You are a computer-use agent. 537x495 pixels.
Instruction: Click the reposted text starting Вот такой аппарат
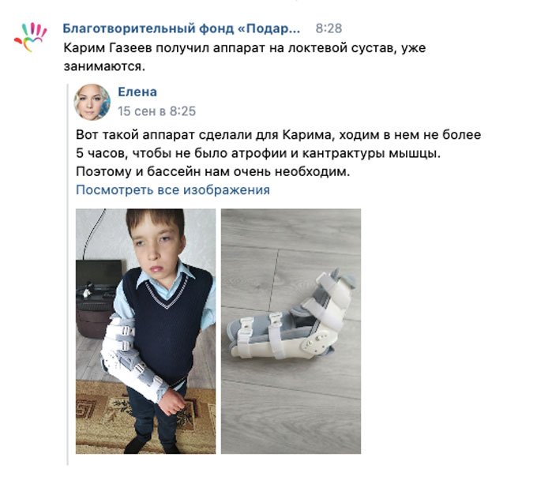(x=278, y=153)
